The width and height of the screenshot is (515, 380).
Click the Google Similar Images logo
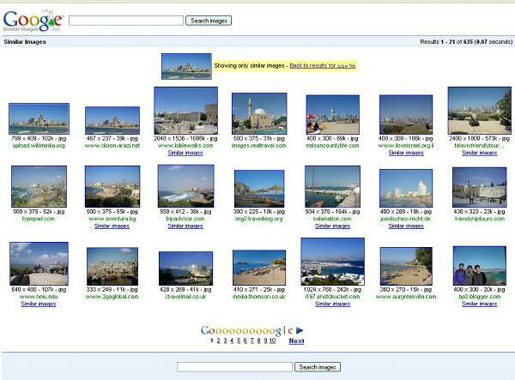[x=33, y=21]
